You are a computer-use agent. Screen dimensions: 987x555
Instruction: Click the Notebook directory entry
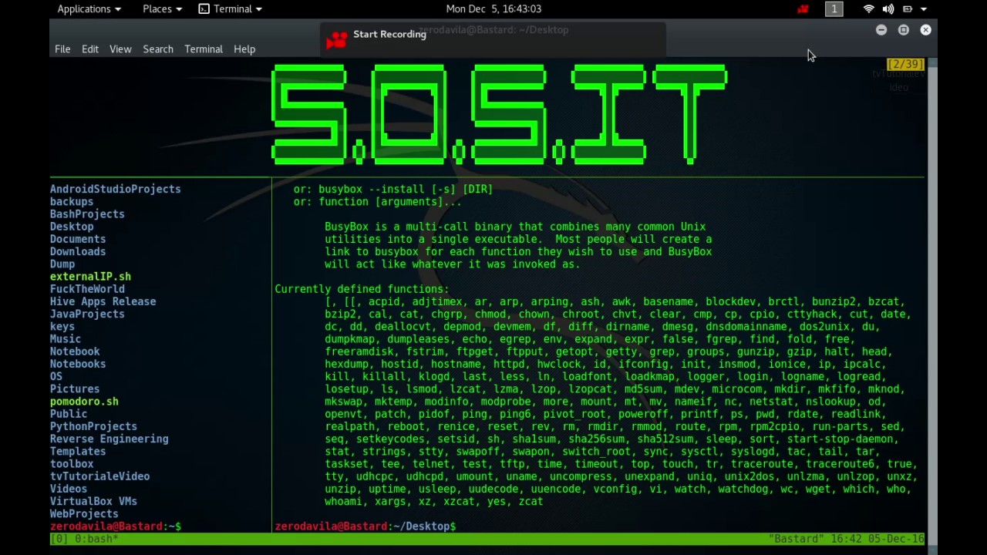[75, 351]
